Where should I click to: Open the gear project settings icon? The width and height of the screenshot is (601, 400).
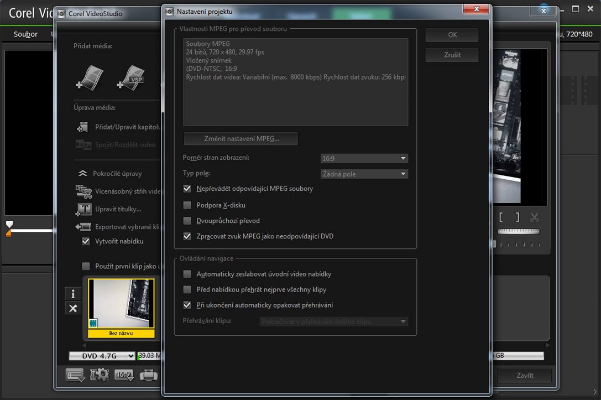[99, 375]
